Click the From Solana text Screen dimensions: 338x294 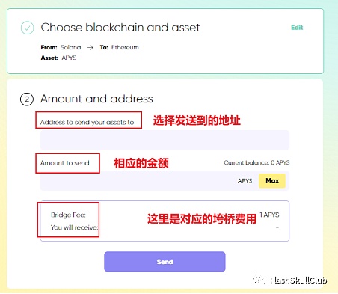coord(61,47)
